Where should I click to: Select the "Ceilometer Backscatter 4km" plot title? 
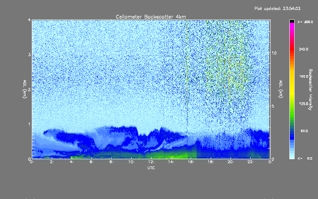[151, 17]
